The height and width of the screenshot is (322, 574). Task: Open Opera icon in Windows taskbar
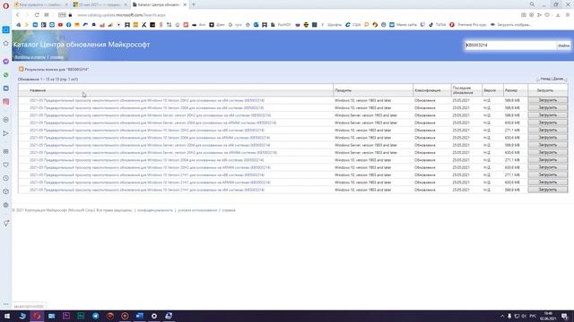tap(37, 316)
